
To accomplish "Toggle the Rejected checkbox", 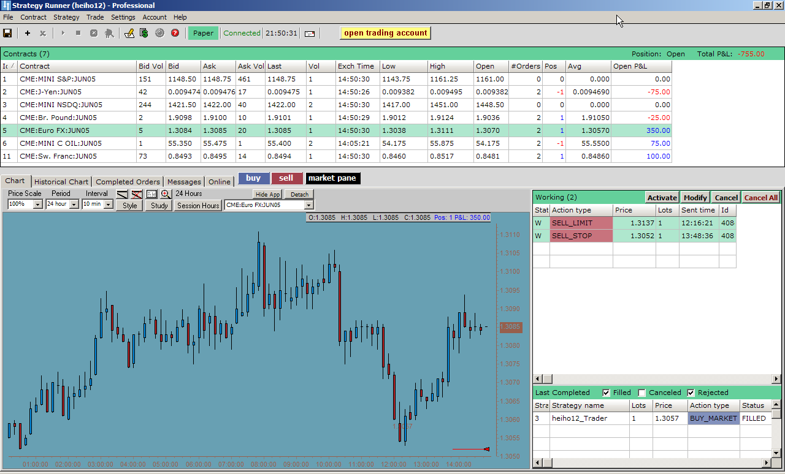I will [691, 393].
